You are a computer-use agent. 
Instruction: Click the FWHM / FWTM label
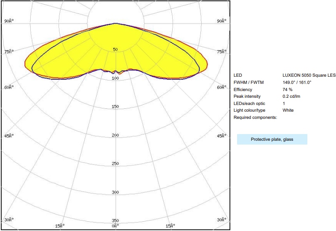(248, 83)
